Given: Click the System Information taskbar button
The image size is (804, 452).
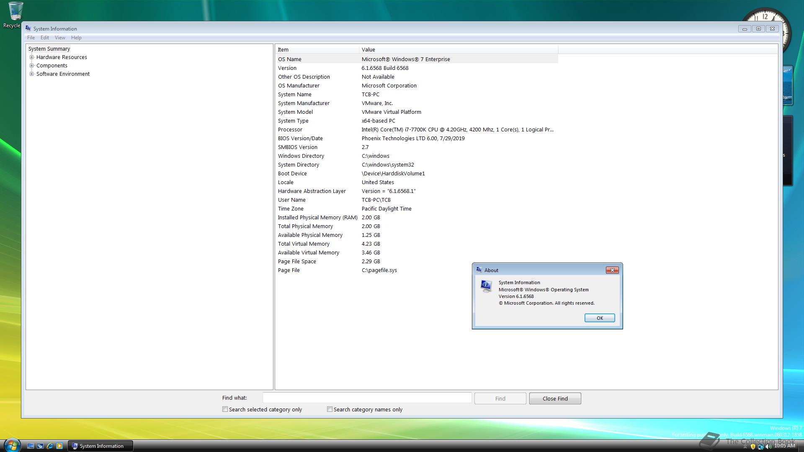Looking at the screenshot, I should 100,446.
